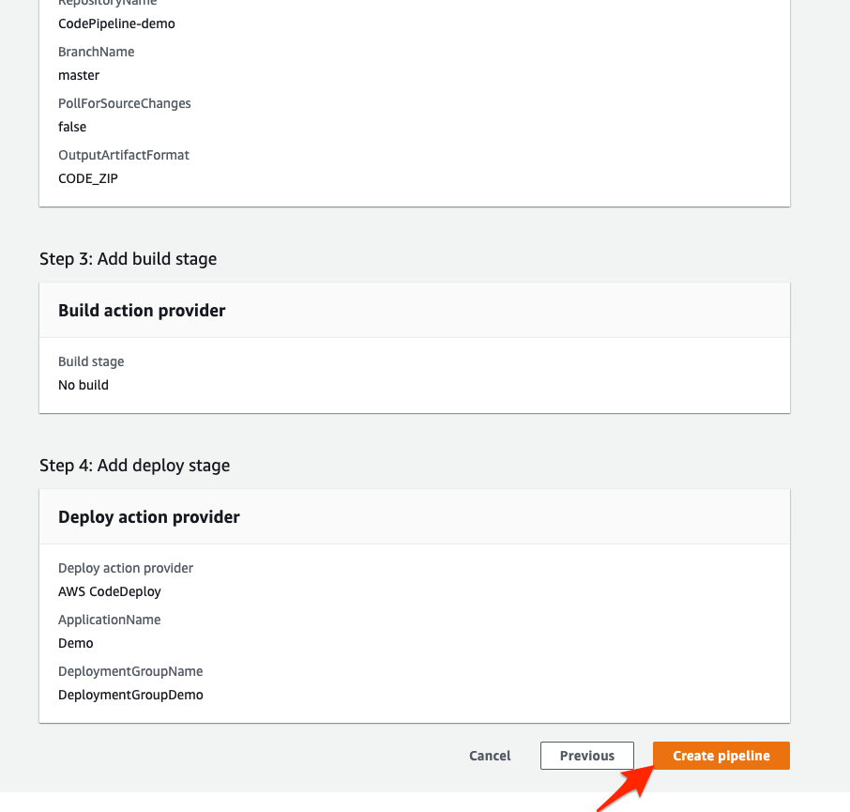This screenshot has height=812, width=850.
Task: Click the Create pipeline button
Action: click(721, 756)
